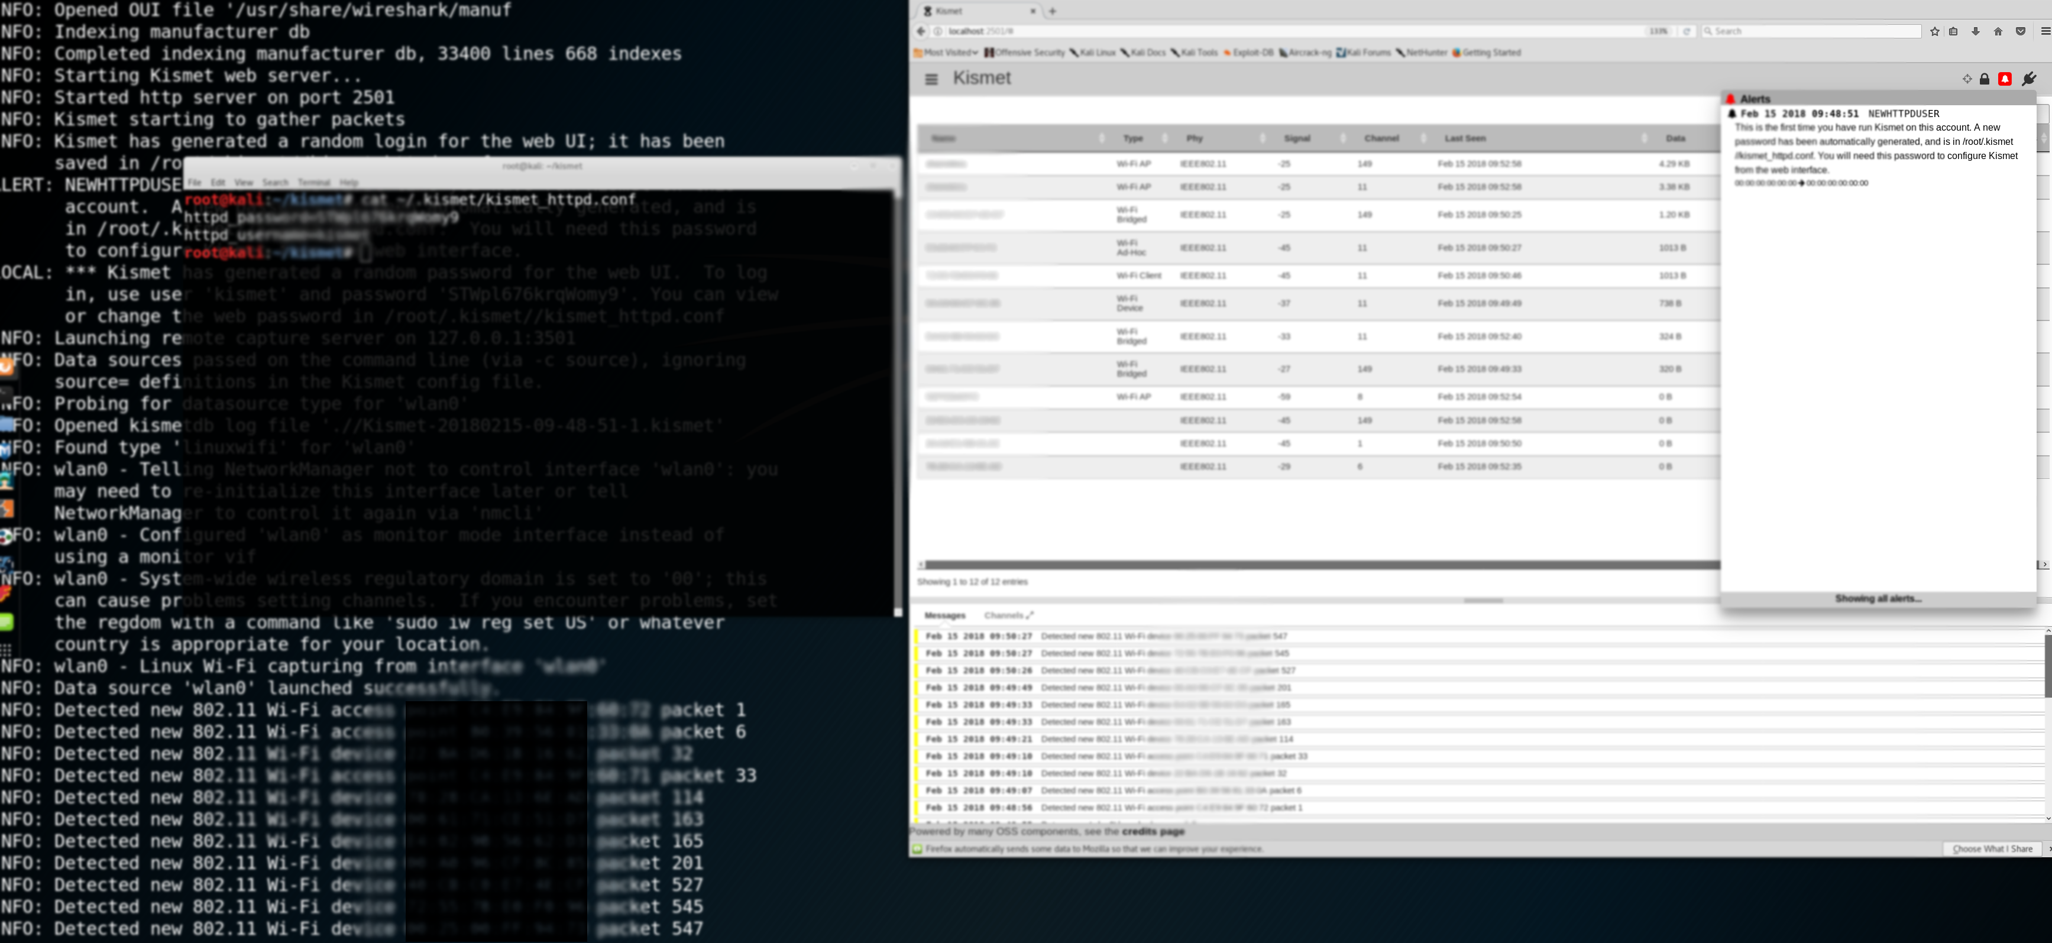The width and height of the screenshot is (2052, 943).
Task: Click the Kismet lock login icon
Action: click(x=1985, y=79)
